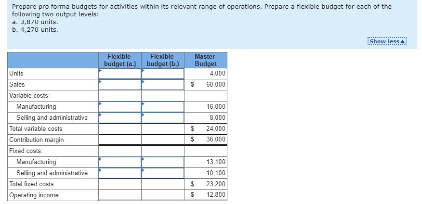422x204 pixels.
Task: Click the text 'b. 4,270 units.'
Action: pos(35,29)
